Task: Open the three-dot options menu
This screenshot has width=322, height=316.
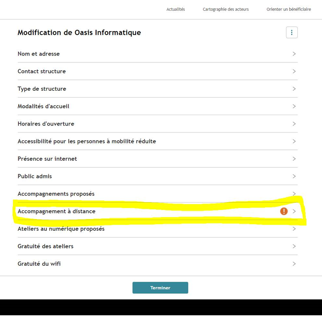Action: click(292, 32)
